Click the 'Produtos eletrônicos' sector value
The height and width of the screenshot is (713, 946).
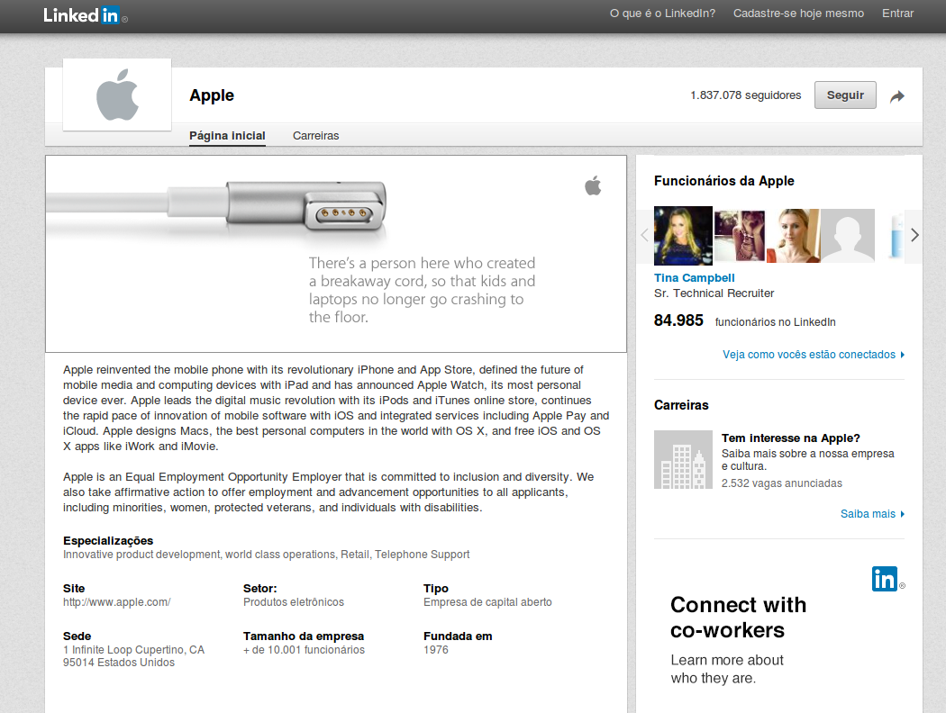point(294,602)
